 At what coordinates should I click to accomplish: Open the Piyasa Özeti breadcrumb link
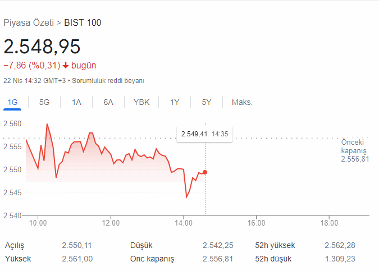coord(28,22)
